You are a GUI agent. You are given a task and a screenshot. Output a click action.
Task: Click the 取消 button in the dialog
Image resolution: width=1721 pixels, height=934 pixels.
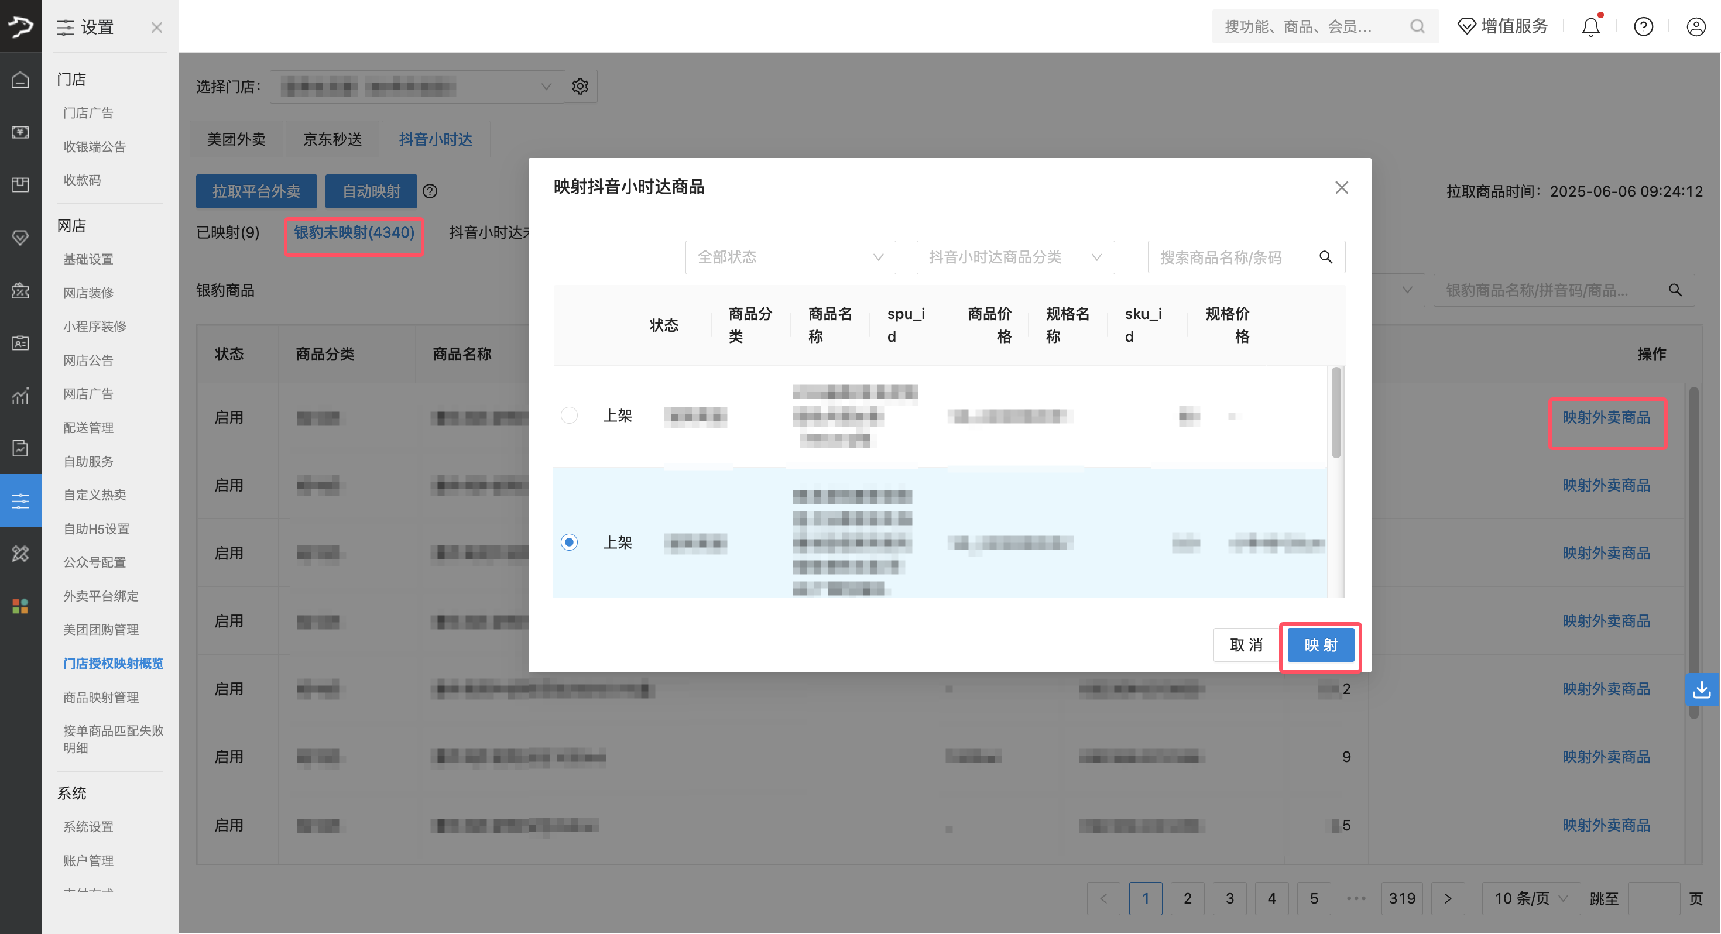point(1247,645)
